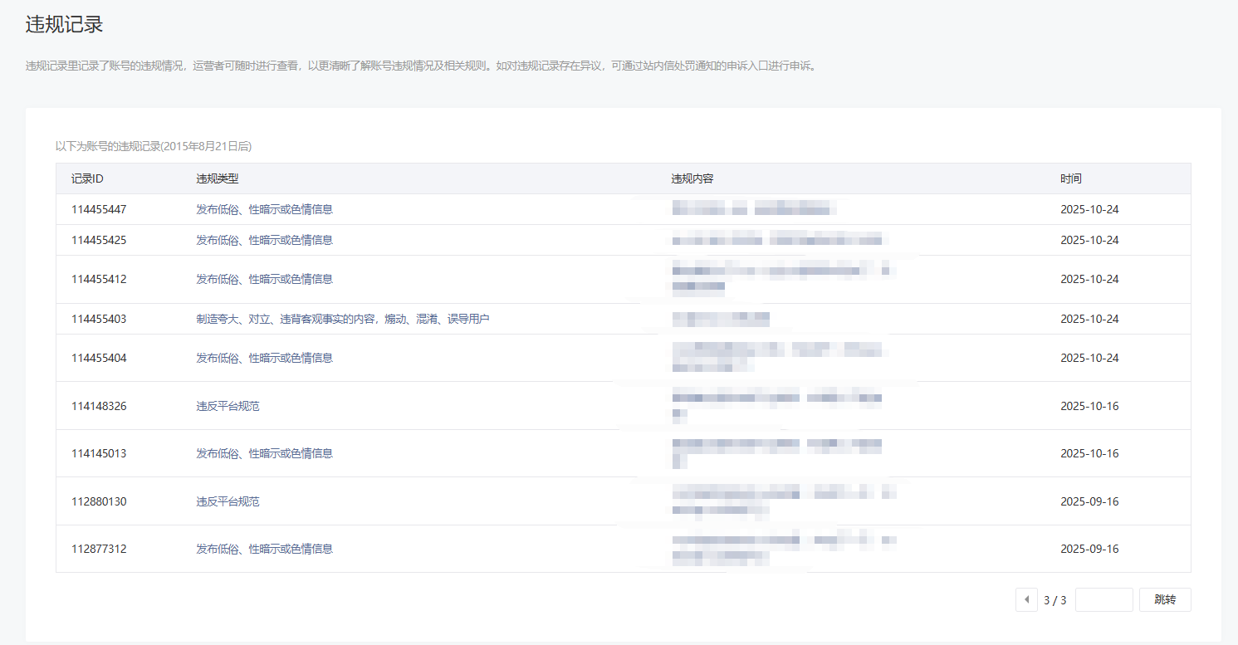The width and height of the screenshot is (1238, 645).
Task: Go to the previous page with arrow
Action: tap(1026, 599)
